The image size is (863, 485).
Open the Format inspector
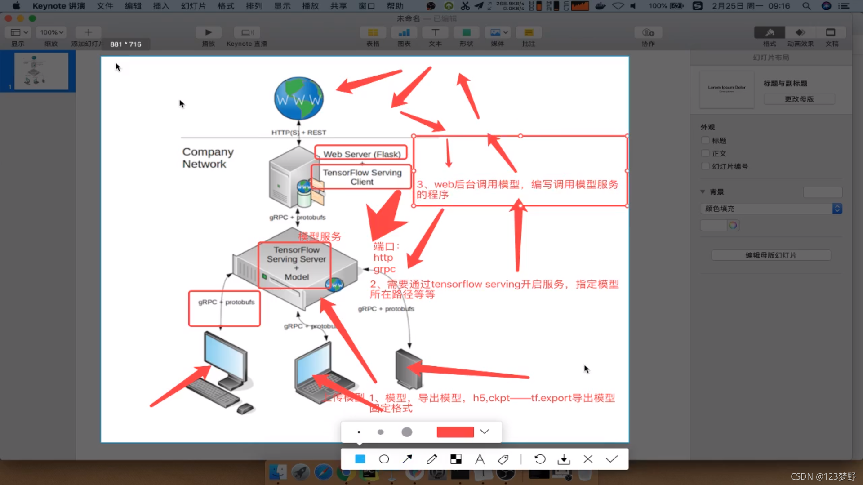(x=770, y=32)
